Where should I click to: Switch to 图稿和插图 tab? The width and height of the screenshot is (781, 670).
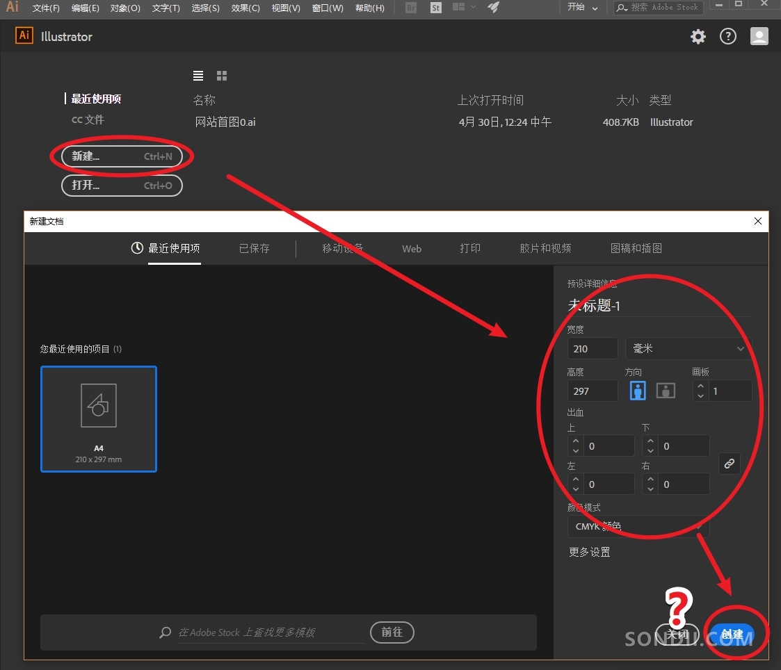click(636, 248)
